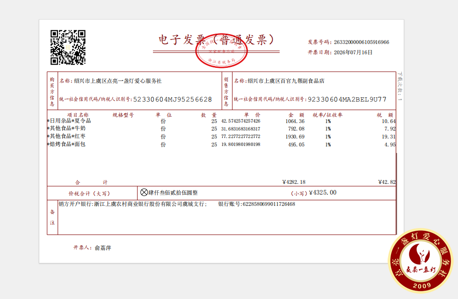Click the 购买方信息 vertical label
Image resolution: width=458 pixels, height=299 pixels.
point(52,92)
